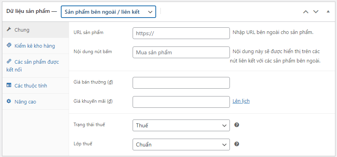The image size is (337, 157).
Task: Click the list icon beside Các thuộc tính
Action: (x=9, y=85)
